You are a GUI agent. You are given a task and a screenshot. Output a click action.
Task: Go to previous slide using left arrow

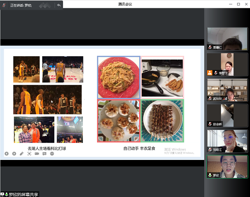[x=7, y=153]
